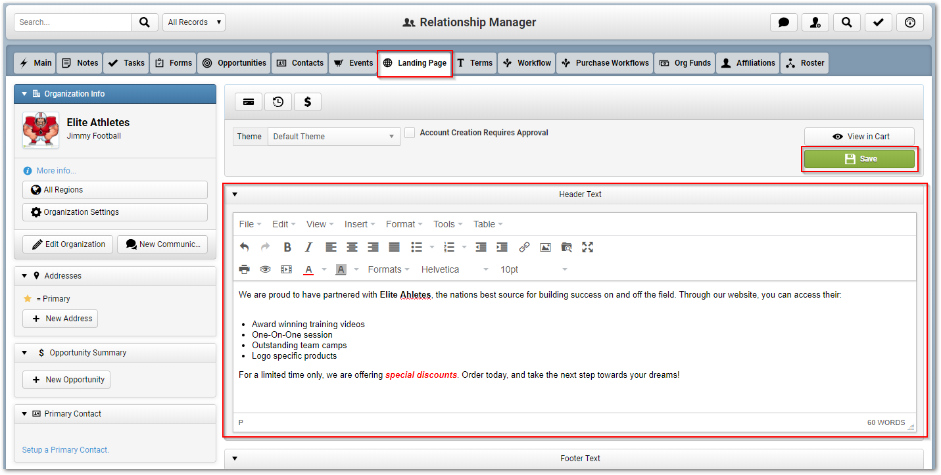Align text left in editor
This screenshot has width=941, height=475.
(331, 247)
